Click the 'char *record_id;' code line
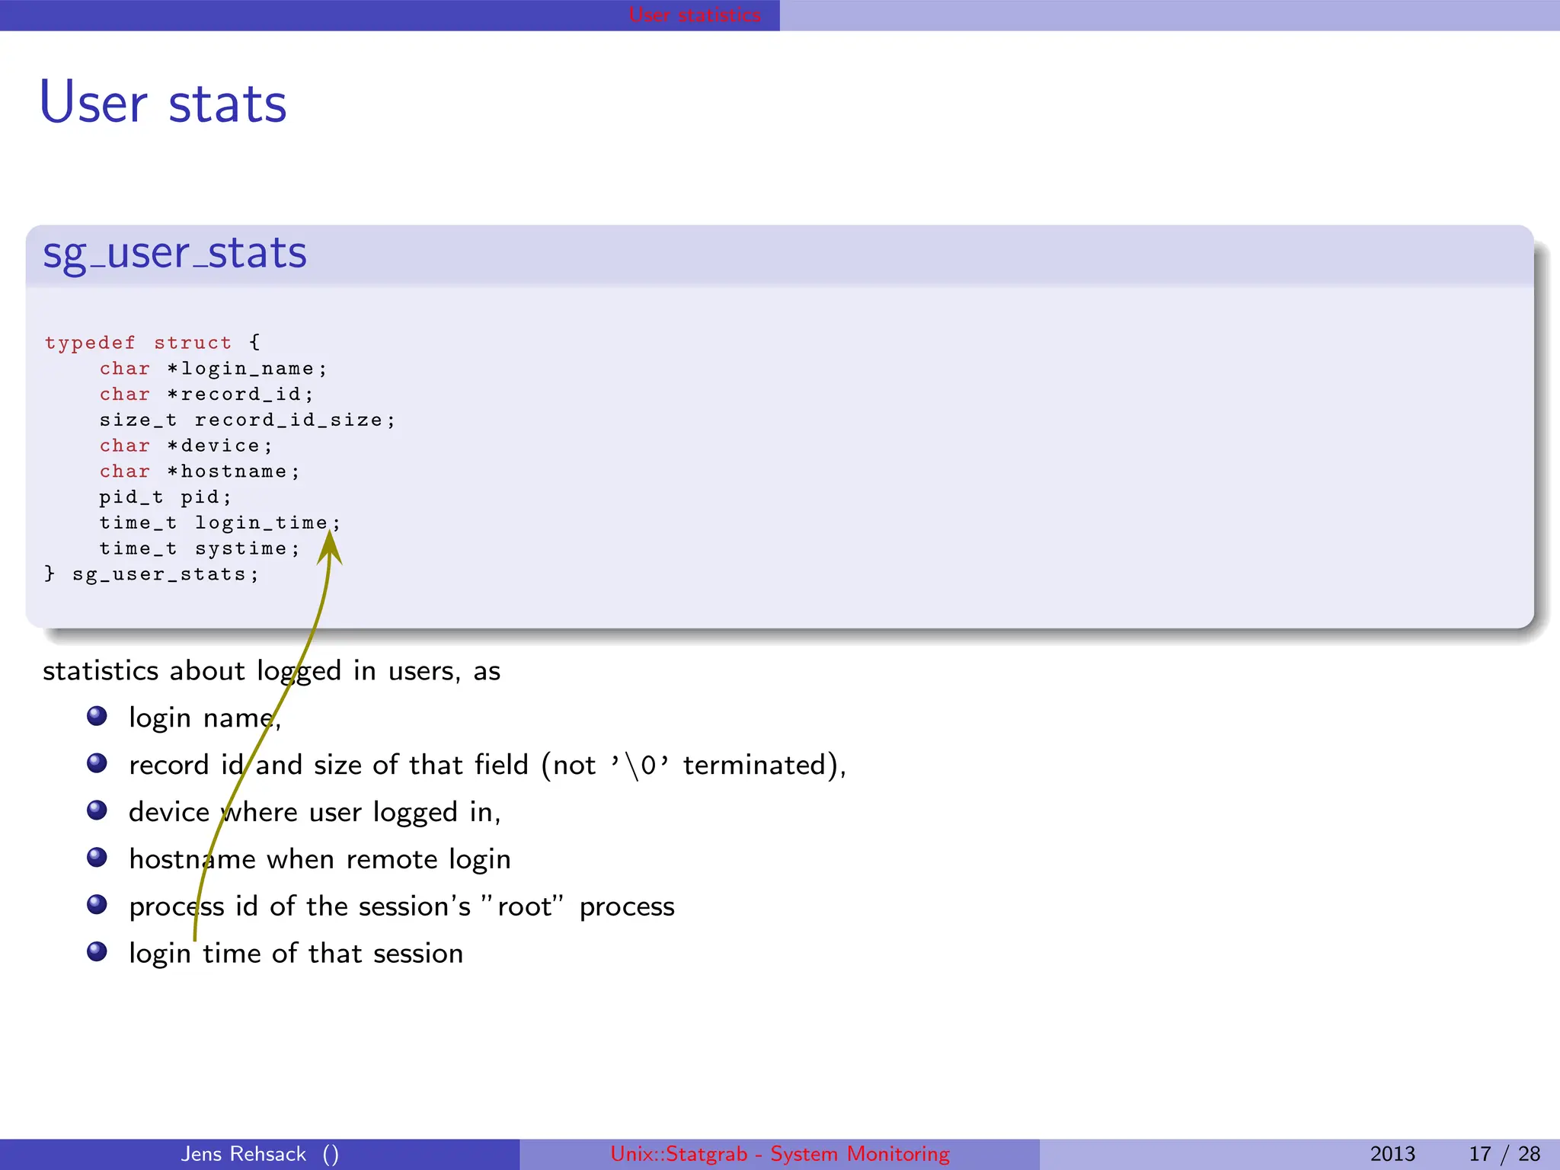This screenshot has width=1560, height=1170. [206, 395]
